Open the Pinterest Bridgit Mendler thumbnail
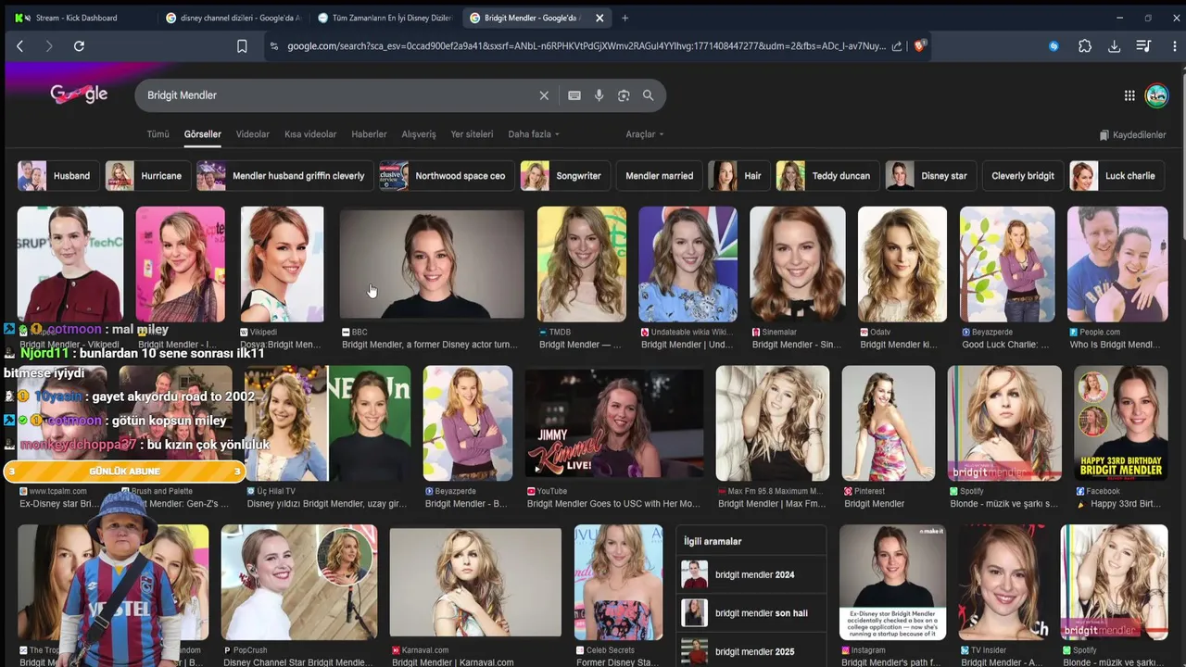This screenshot has width=1186, height=667. coord(889,423)
